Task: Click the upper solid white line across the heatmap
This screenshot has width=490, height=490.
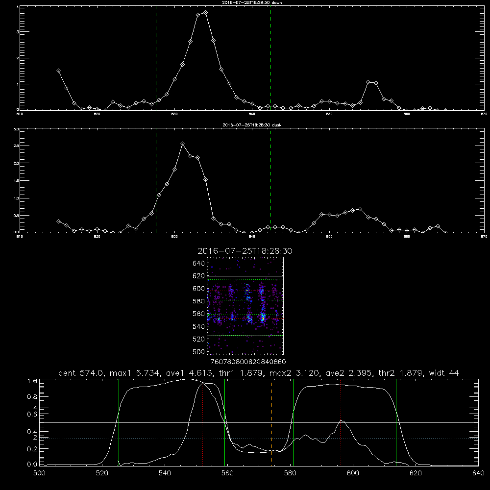Action: 245,276
